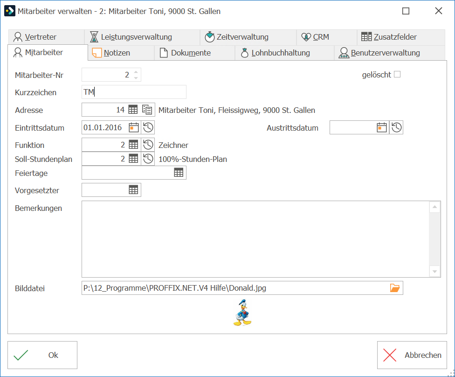Screen dimensions: 455x377
Task: Open calendar picker for Eintrittsdatum
Action: point(133,127)
